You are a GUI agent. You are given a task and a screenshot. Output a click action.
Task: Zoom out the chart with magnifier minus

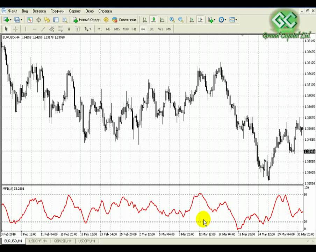coord(181,20)
